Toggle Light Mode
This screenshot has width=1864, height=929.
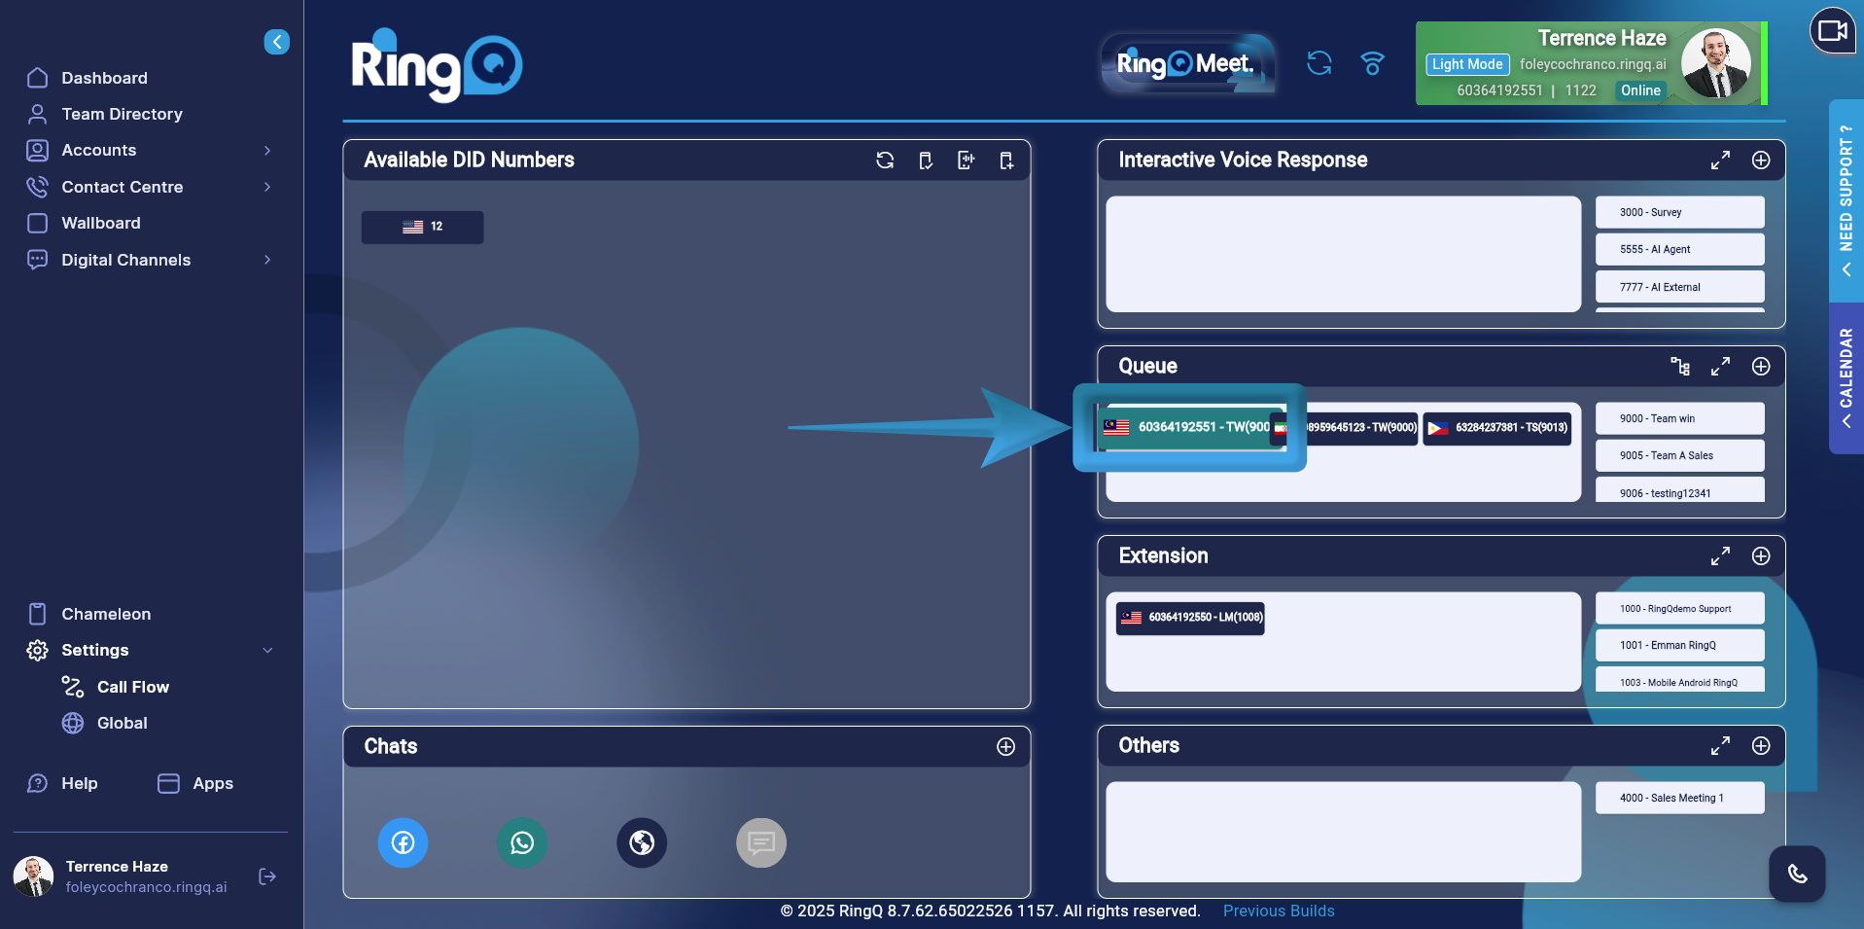coord(1466,64)
